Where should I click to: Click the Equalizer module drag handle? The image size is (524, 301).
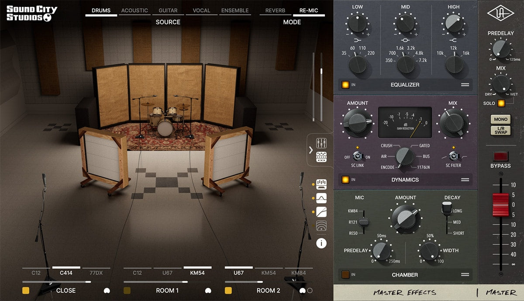click(x=465, y=85)
